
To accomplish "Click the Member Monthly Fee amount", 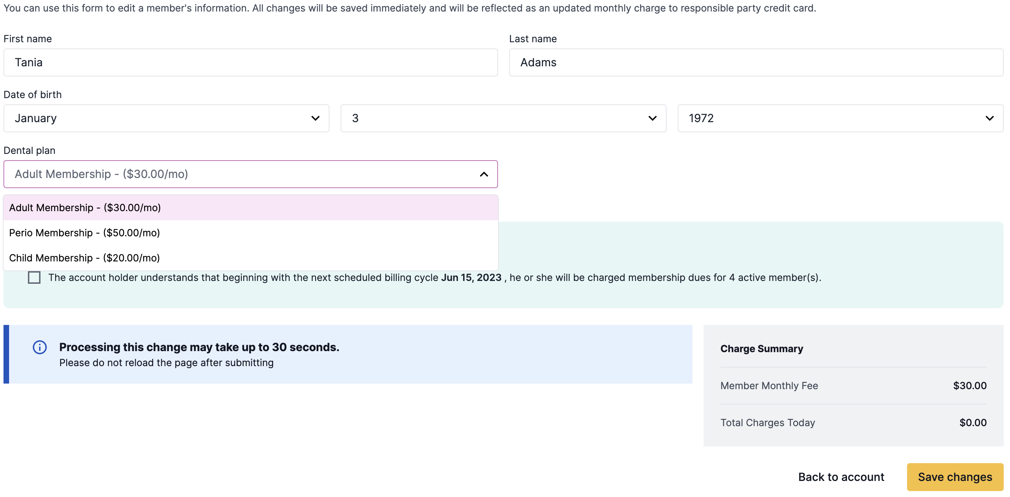I will pyautogui.click(x=970, y=386).
